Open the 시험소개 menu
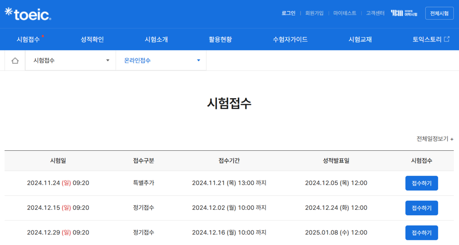 point(156,39)
